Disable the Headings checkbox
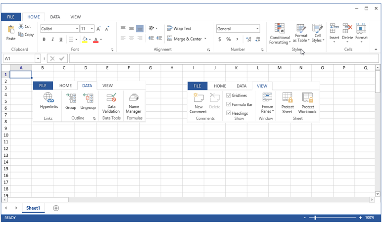 tap(229, 113)
